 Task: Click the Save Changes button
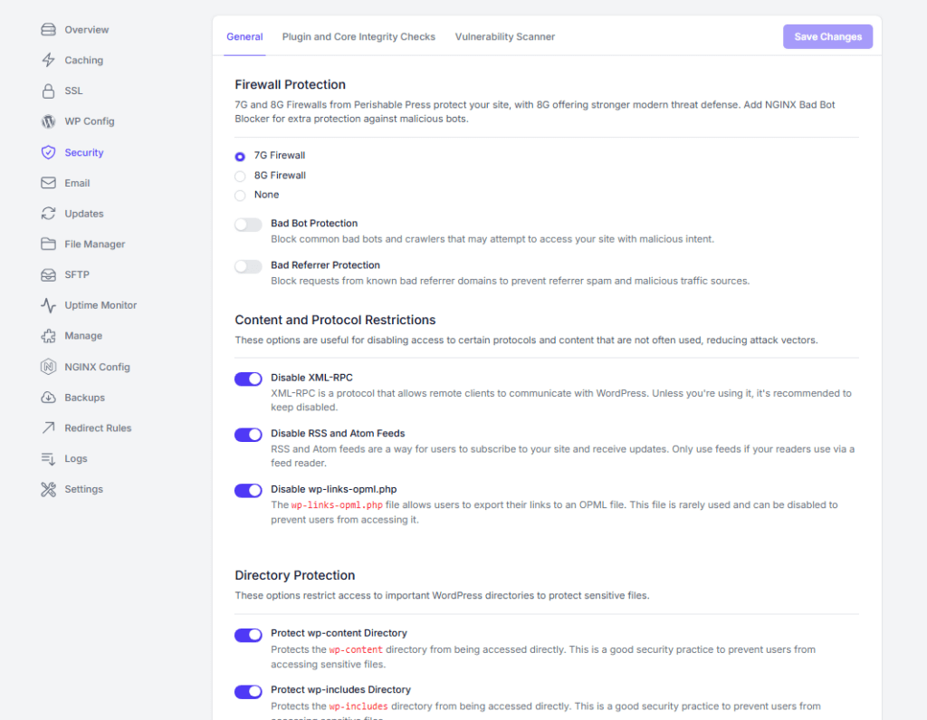pos(827,37)
